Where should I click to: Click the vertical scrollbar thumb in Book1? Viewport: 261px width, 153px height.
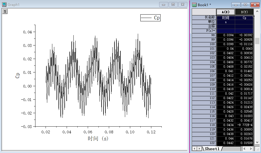pos(257,41)
